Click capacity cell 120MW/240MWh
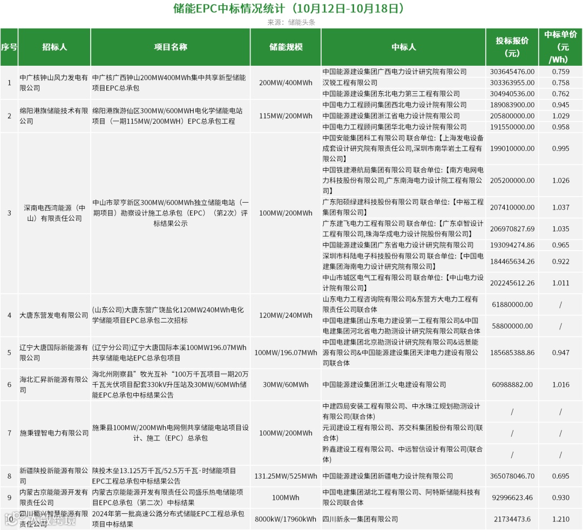The image size is (583, 530). tap(286, 316)
